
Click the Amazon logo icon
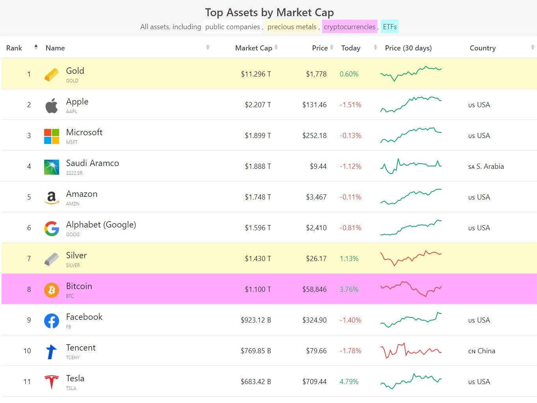(x=52, y=198)
